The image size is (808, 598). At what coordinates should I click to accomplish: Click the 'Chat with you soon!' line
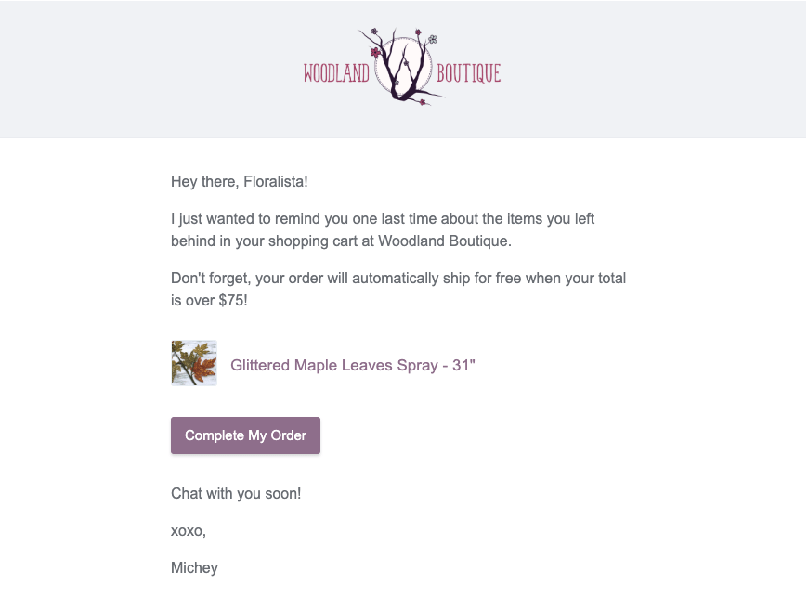pos(236,493)
